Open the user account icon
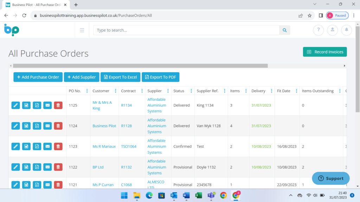 point(333,30)
